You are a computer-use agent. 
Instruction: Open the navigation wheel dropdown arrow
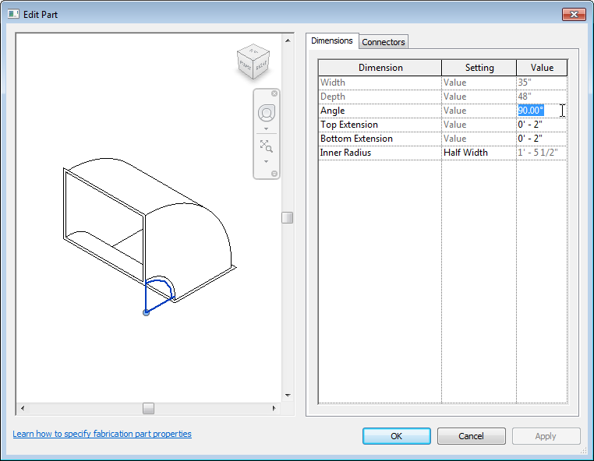click(x=267, y=129)
